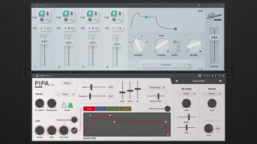Open the Voice Mixed dropdown
This screenshot has width=257, height=144.
click(x=65, y=94)
